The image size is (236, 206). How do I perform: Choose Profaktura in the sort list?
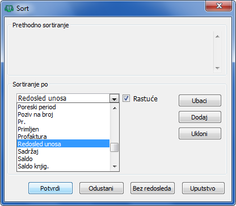click(64, 137)
